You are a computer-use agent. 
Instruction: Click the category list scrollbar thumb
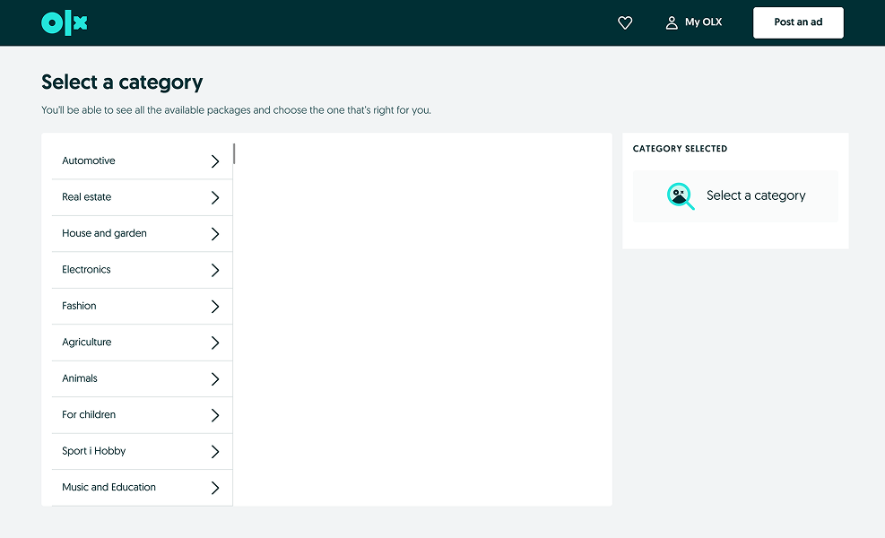[x=234, y=153]
